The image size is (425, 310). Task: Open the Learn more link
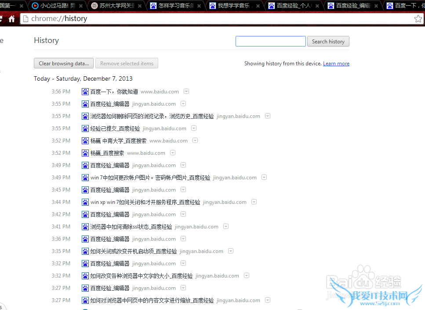tap(336, 64)
